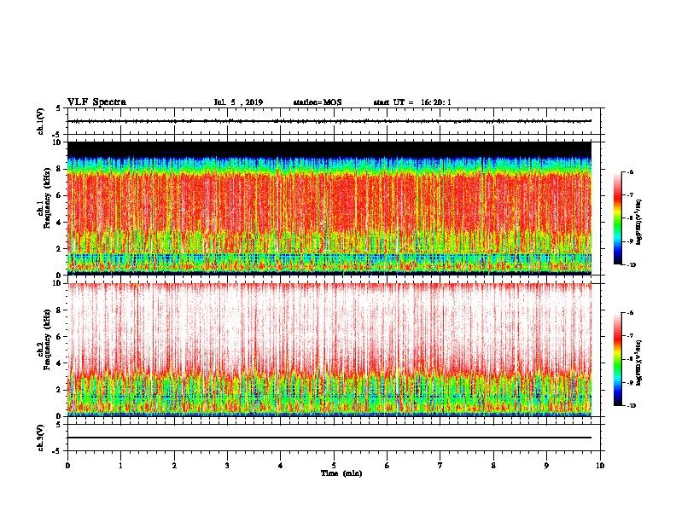Viewport: 676px width, 522px height.
Task: Click the time axis tick label 4
Action: tap(281, 466)
